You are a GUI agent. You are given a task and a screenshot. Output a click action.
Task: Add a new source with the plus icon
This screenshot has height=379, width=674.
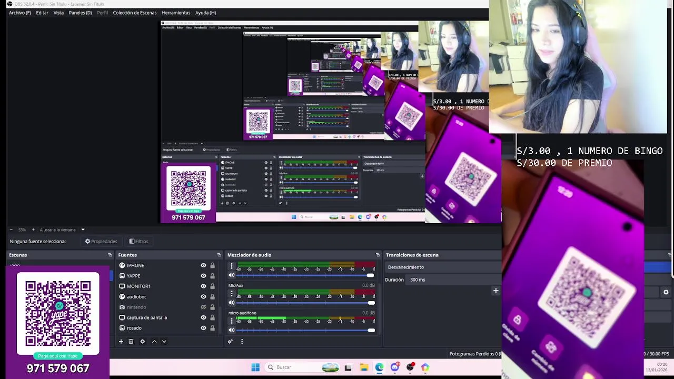click(121, 342)
